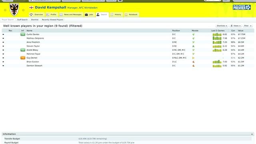Open the Jobs tab
Viewport: 256px width, 144px height.
[89, 14]
